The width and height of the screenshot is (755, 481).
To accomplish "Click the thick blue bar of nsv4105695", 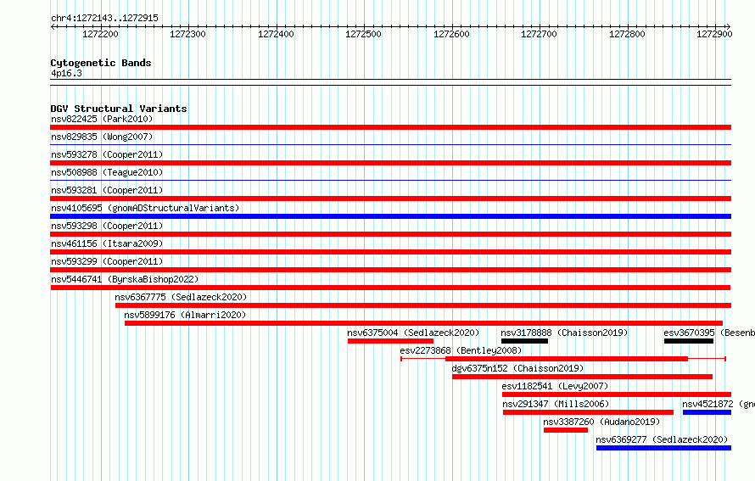I will [390, 216].
